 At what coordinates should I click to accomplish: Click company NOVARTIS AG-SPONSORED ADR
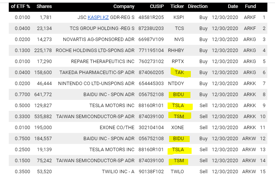[x=99, y=40]
